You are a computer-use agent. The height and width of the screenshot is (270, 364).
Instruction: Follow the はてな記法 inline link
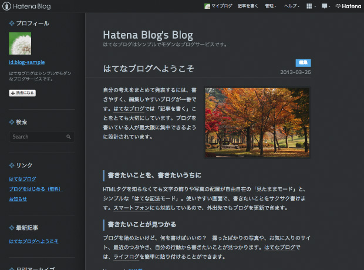(147, 198)
